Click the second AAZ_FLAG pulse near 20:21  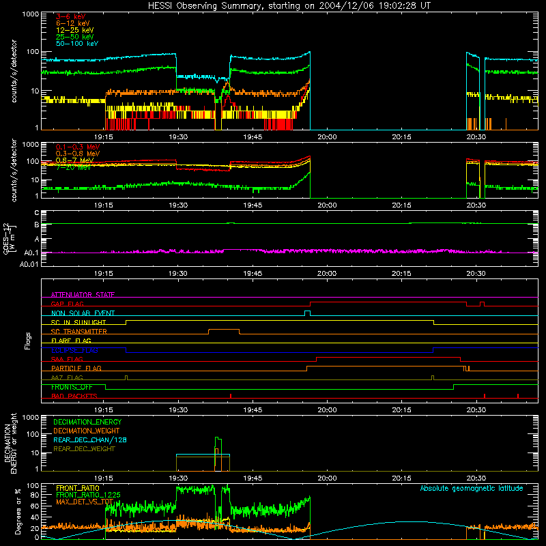point(433,378)
